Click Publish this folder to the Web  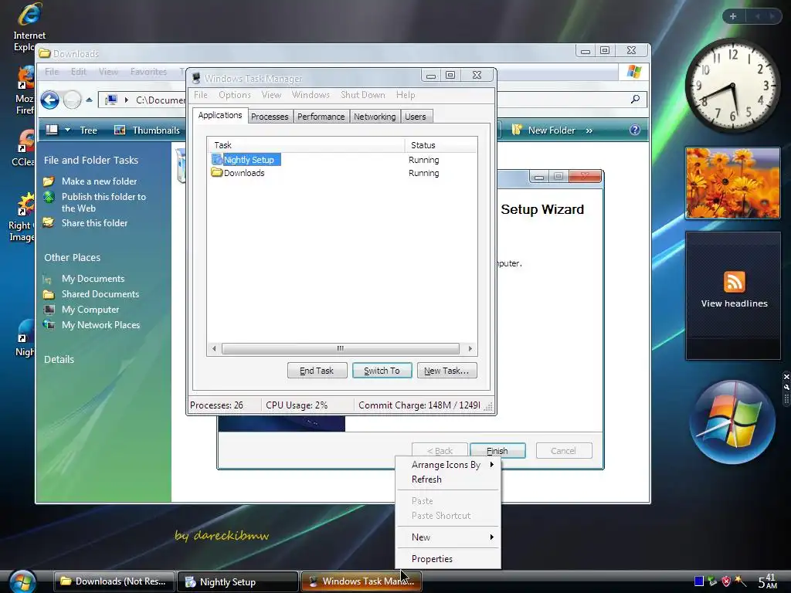pos(104,202)
